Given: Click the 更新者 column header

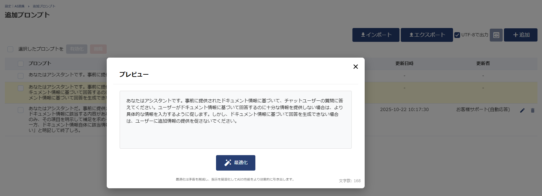Looking at the screenshot, I should click(483, 64).
